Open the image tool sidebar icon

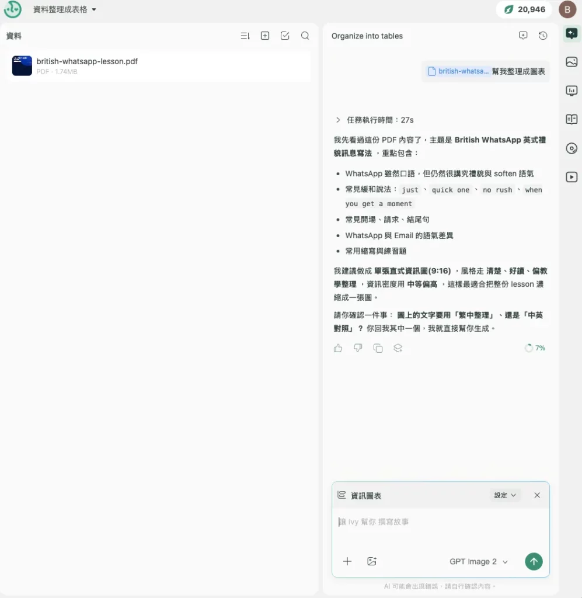pos(571,62)
